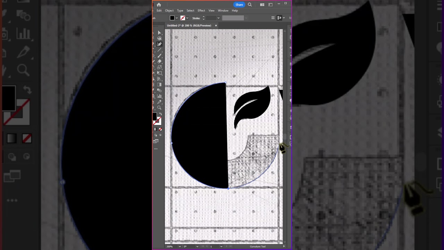The width and height of the screenshot is (444, 250).
Task: Enable Draw Behind mode
Action: click(x=155, y=135)
